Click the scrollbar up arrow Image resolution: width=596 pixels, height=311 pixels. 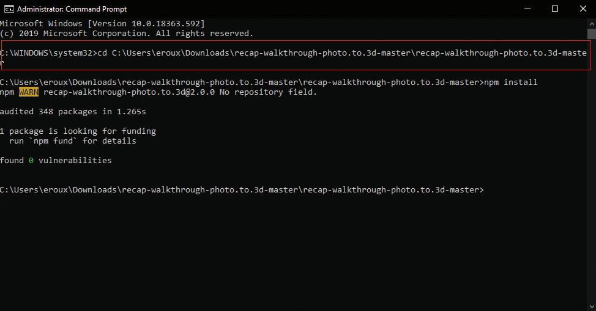[592, 24]
